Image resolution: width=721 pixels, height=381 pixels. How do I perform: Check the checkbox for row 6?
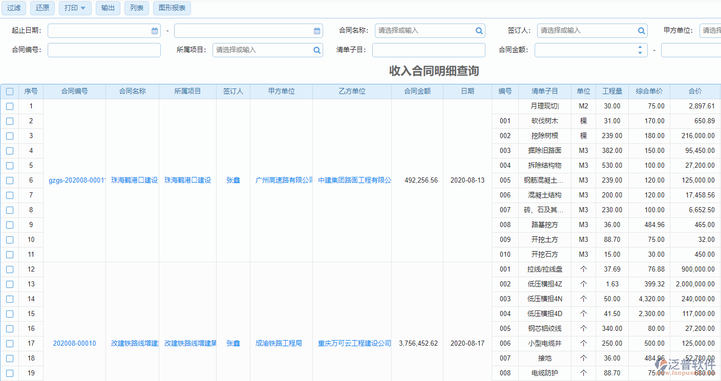pos(9,180)
